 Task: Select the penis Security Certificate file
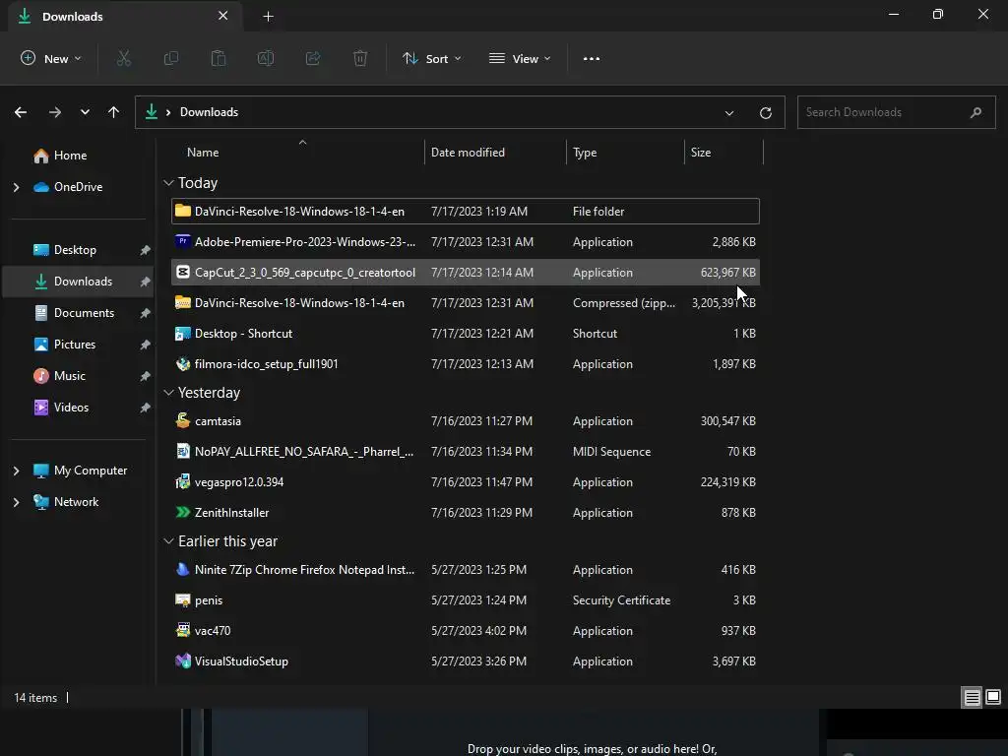(x=466, y=600)
